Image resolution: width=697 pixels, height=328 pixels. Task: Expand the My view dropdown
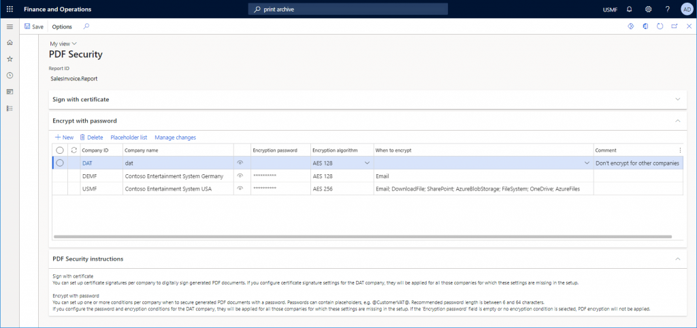pyautogui.click(x=63, y=44)
